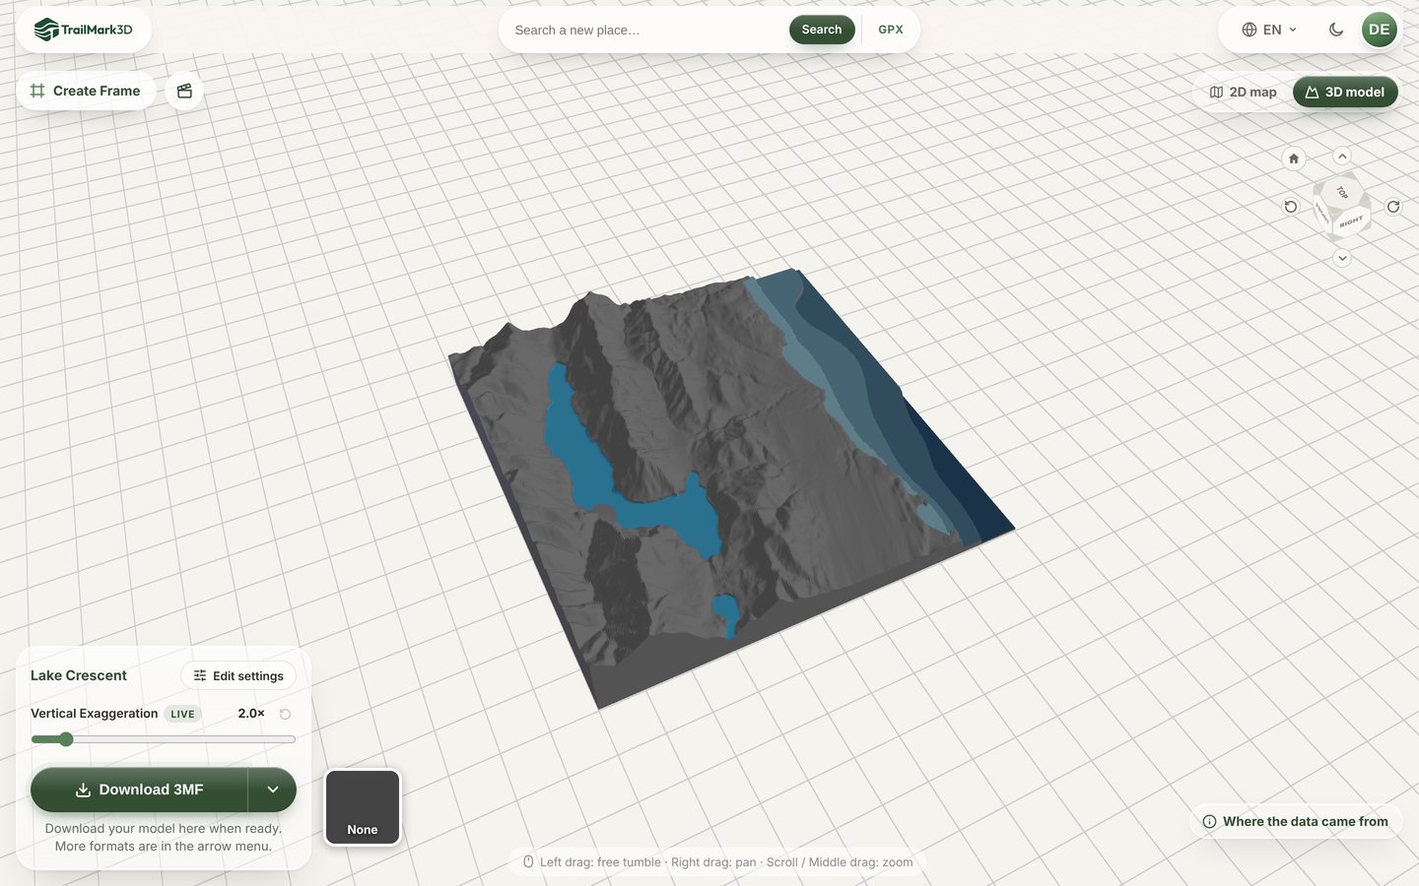Image resolution: width=1419 pixels, height=886 pixels.
Task: Snap to TOP face on view cube
Action: (1341, 192)
